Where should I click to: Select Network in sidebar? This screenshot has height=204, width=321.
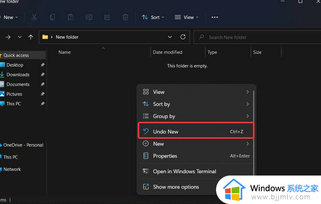(12, 169)
